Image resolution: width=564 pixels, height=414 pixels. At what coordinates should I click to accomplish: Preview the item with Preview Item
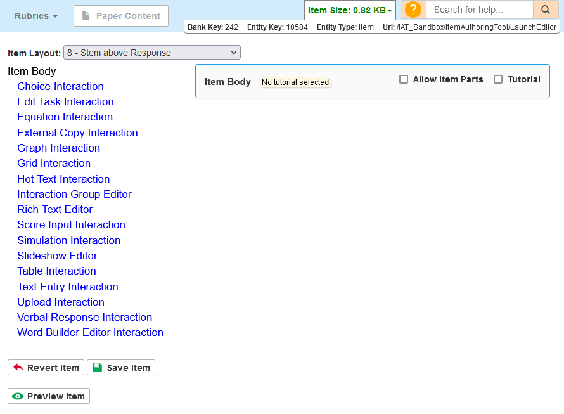click(x=49, y=396)
